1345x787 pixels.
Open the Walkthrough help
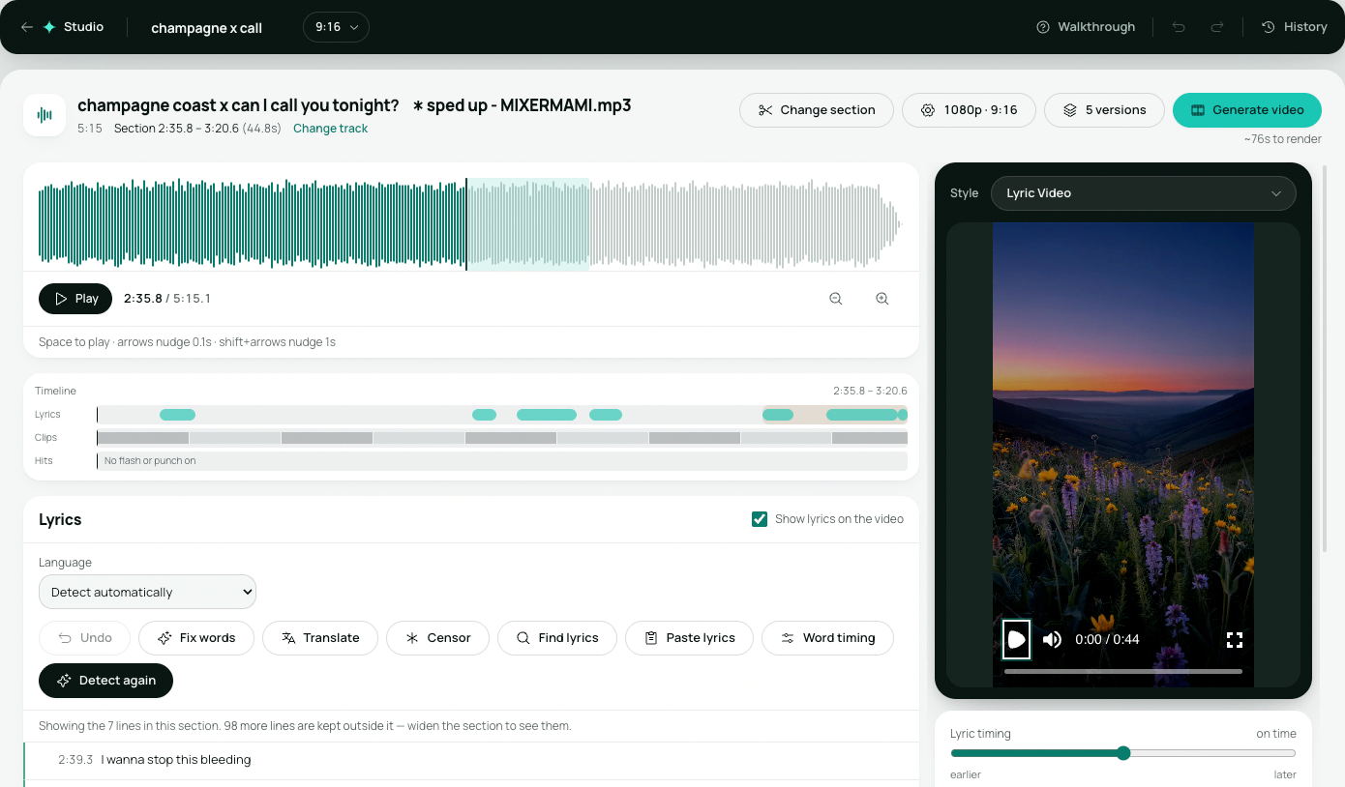(1086, 27)
